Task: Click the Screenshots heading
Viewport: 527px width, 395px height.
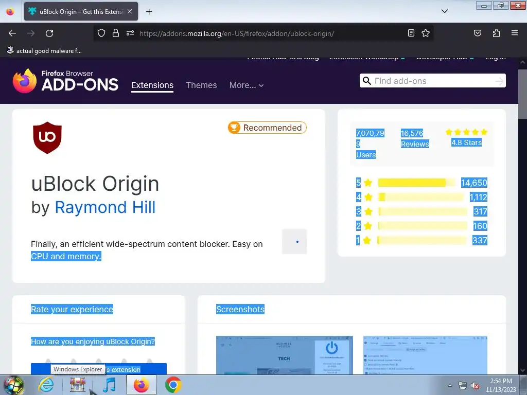Action: [240, 309]
